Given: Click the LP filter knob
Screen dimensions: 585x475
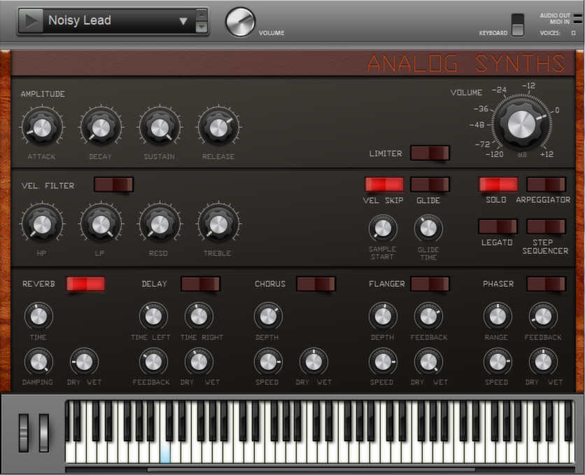Looking at the screenshot, I should (x=101, y=223).
